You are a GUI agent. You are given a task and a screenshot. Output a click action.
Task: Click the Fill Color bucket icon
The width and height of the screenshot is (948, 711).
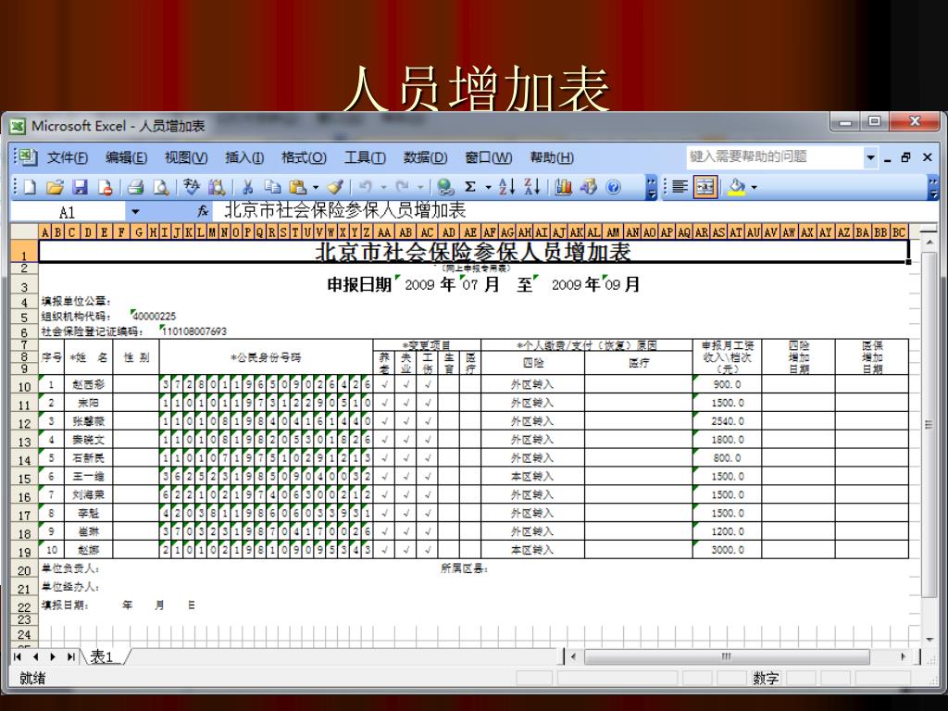(736, 187)
